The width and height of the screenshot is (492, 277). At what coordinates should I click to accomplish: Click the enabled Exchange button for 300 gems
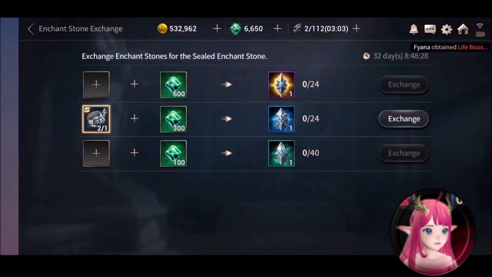404,119
